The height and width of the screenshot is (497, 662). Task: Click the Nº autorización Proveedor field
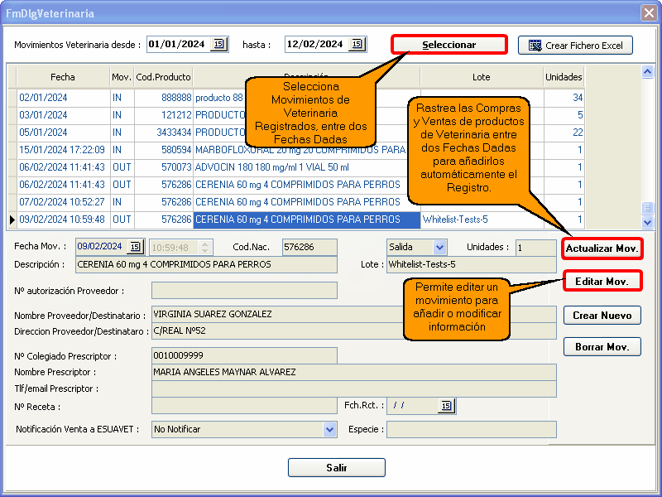click(x=244, y=291)
